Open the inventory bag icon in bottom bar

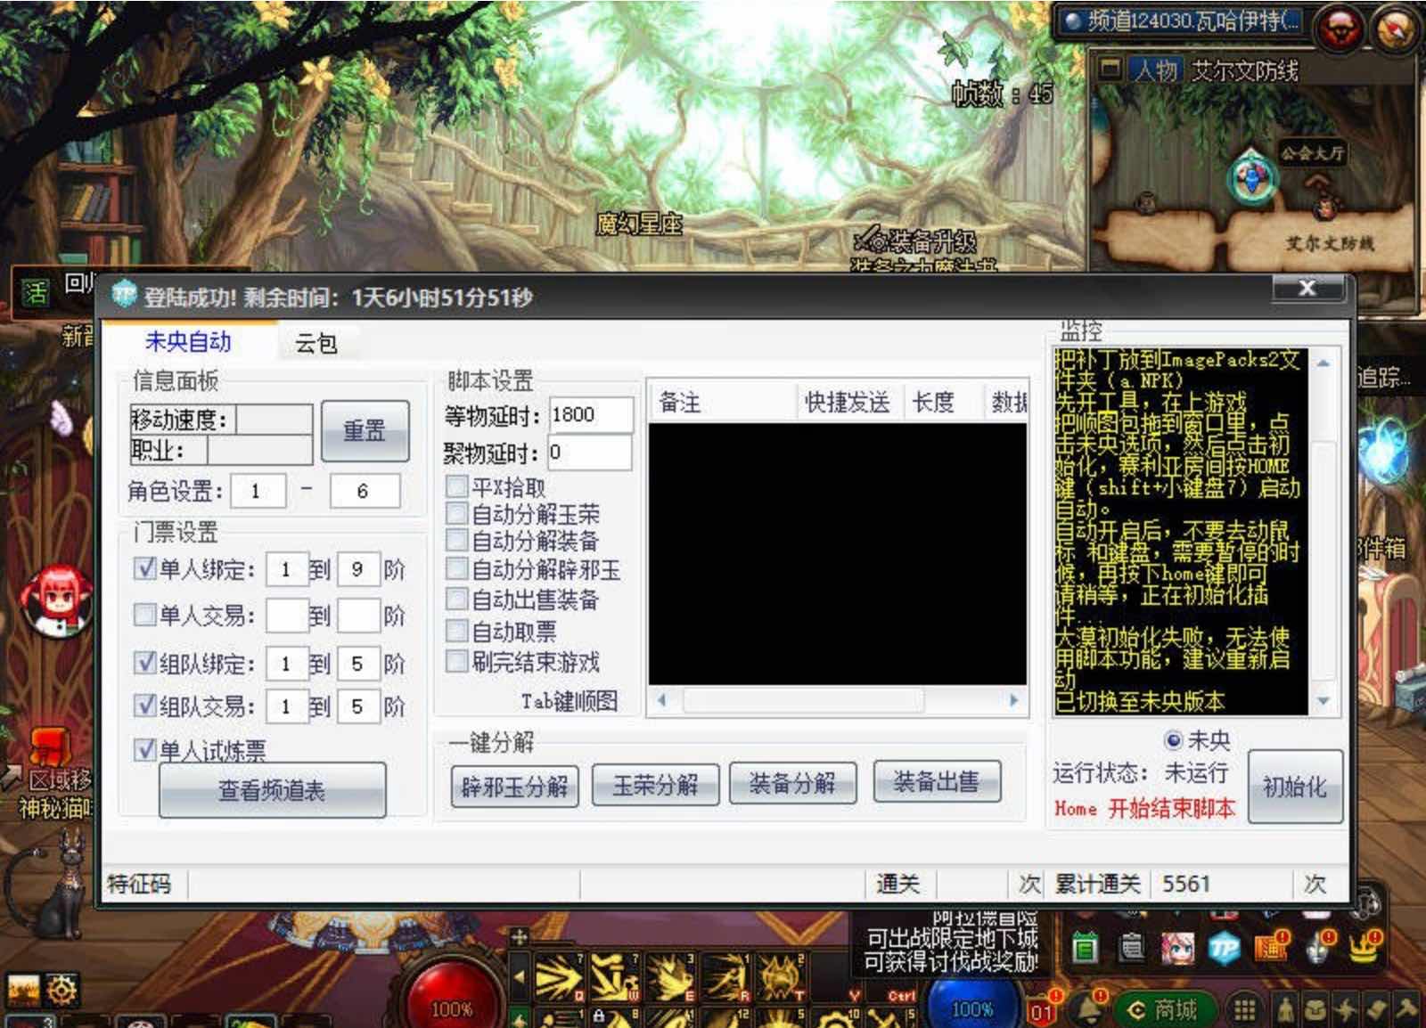pyautogui.click(x=1315, y=1010)
